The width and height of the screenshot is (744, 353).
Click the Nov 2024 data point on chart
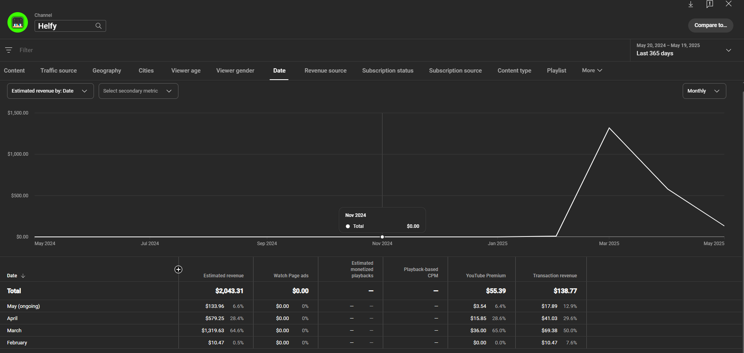pos(382,237)
